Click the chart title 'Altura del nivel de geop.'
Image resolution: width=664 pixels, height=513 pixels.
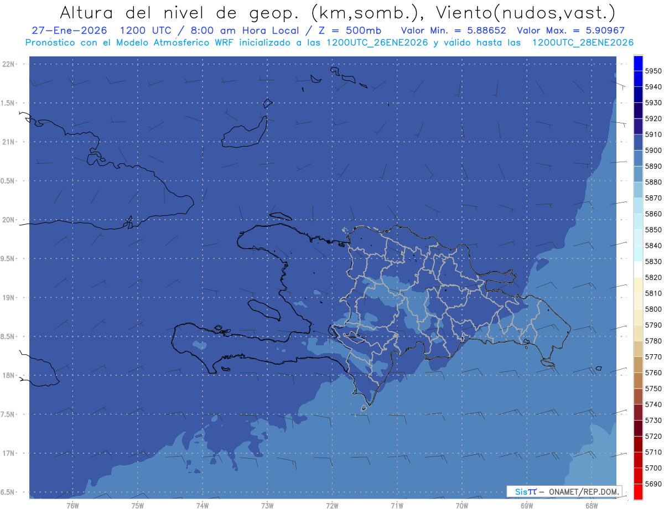tap(179, 12)
